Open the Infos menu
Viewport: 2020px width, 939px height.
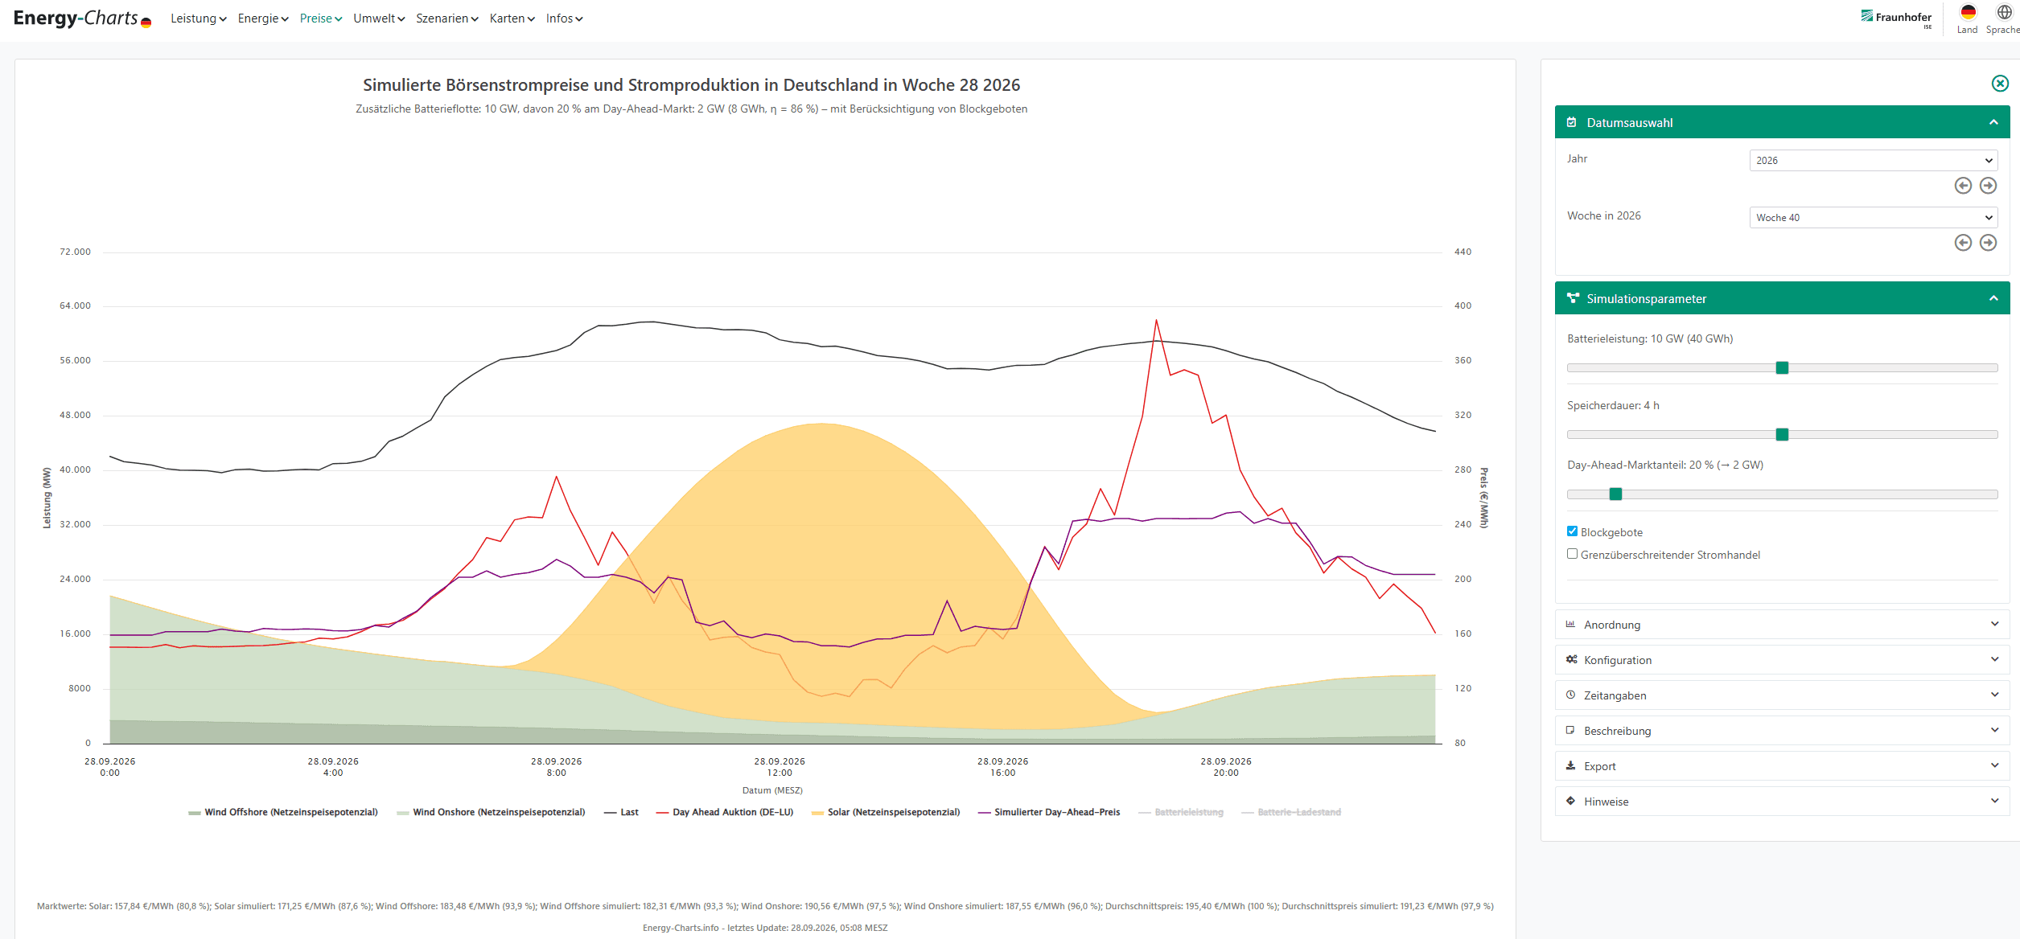click(564, 18)
